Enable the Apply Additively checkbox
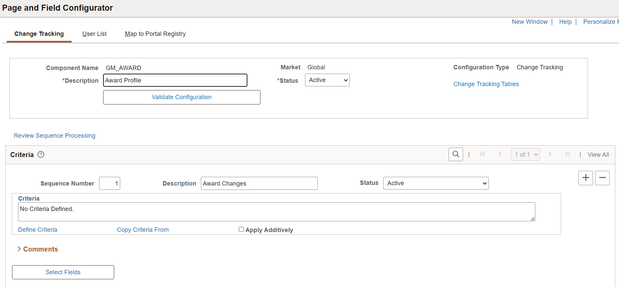Viewport: 619px width, 287px height. tap(241, 229)
